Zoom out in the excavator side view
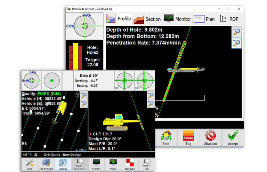This screenshot has height=172, width=267. (x=151, y=95)
